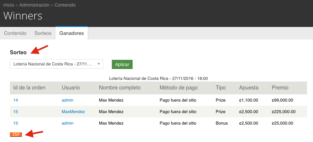Click the Usuario column header

click(x=71, y=87)
